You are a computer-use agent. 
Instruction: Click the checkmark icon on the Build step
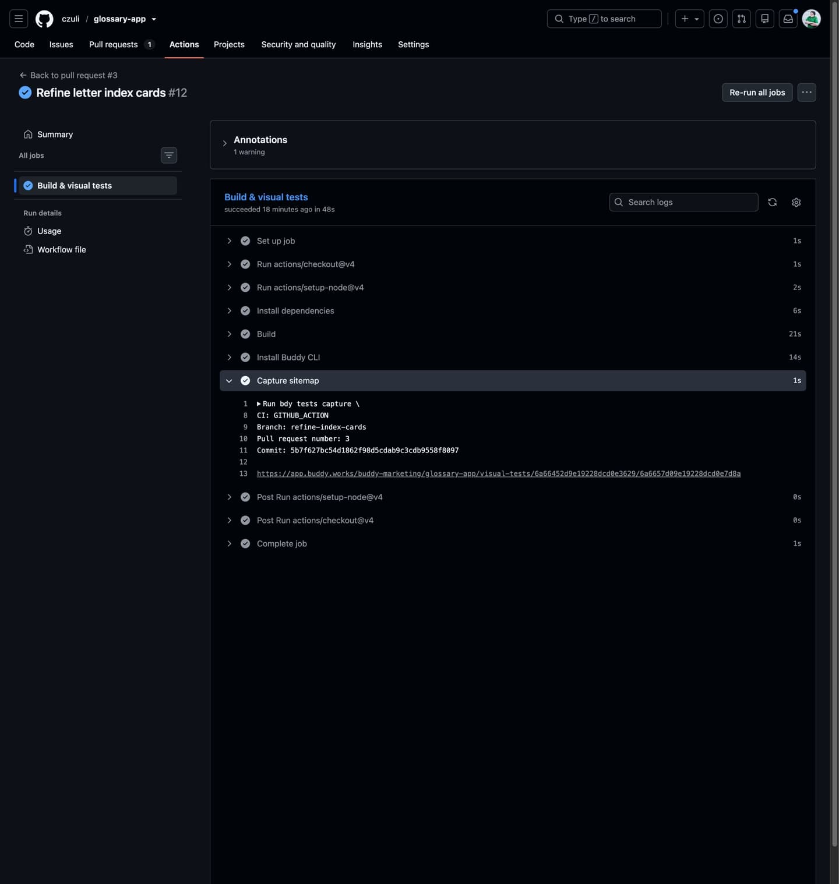(x=245, y=334)
